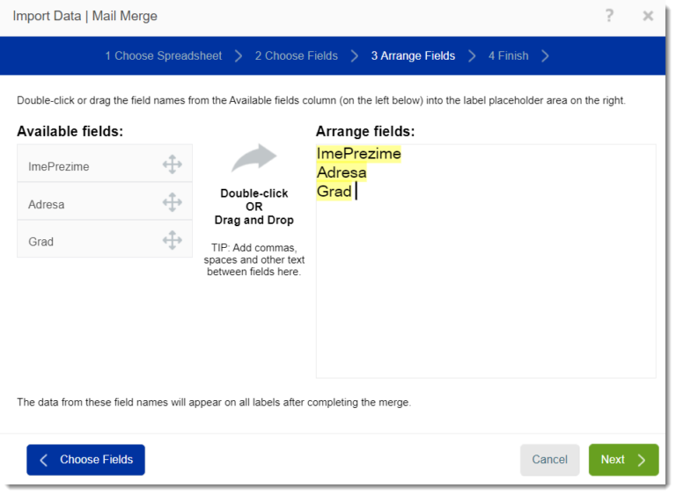Screen dimensions: 676x495
Task: Go to step 1 Choose Spreadsheet
Action: (164, 56)
